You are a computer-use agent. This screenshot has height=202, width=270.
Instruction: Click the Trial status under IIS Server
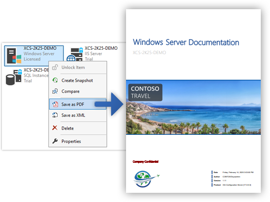pos(89,59)
